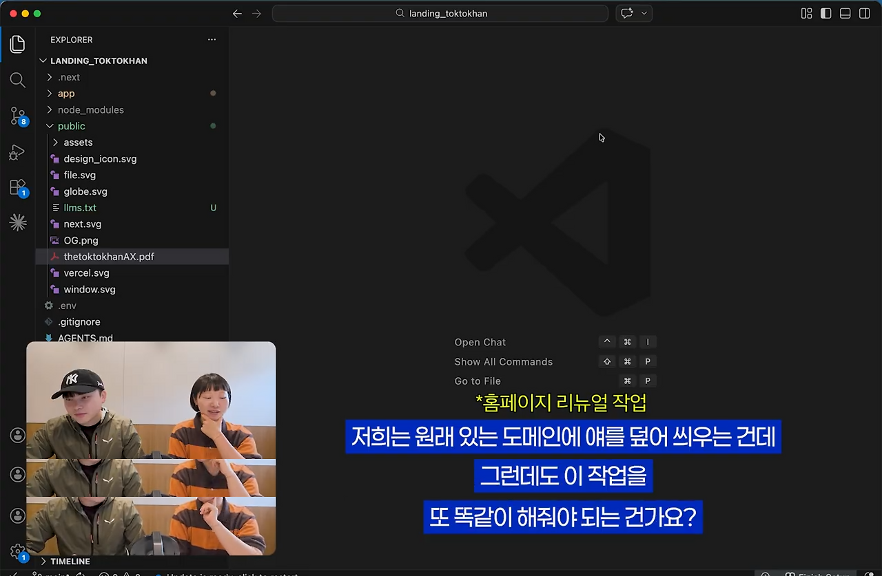
Task: Open Source Control view with 8 changes
Action: 18,116
